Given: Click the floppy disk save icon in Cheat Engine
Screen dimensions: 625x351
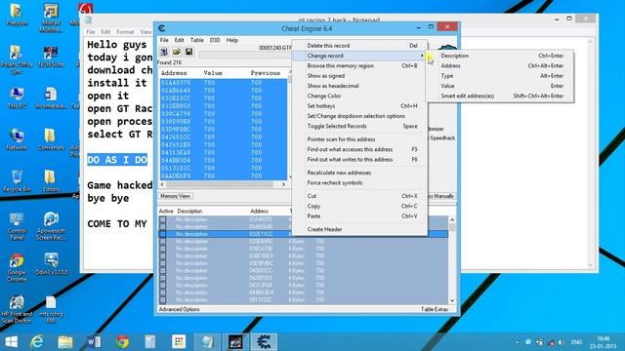Looking at the screenshot, I should coord(188,52).
